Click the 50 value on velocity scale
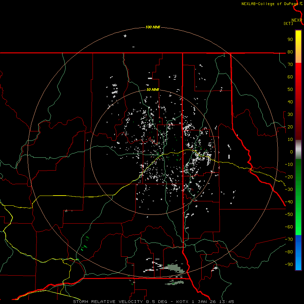Viewport: 304px width, 304px height. [290, 90]
